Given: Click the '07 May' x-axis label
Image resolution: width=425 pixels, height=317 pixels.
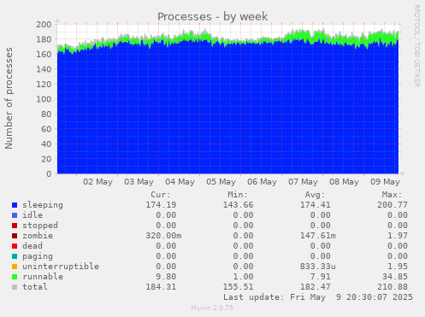Looking at the screenshot, I should (x=303, y=182).
